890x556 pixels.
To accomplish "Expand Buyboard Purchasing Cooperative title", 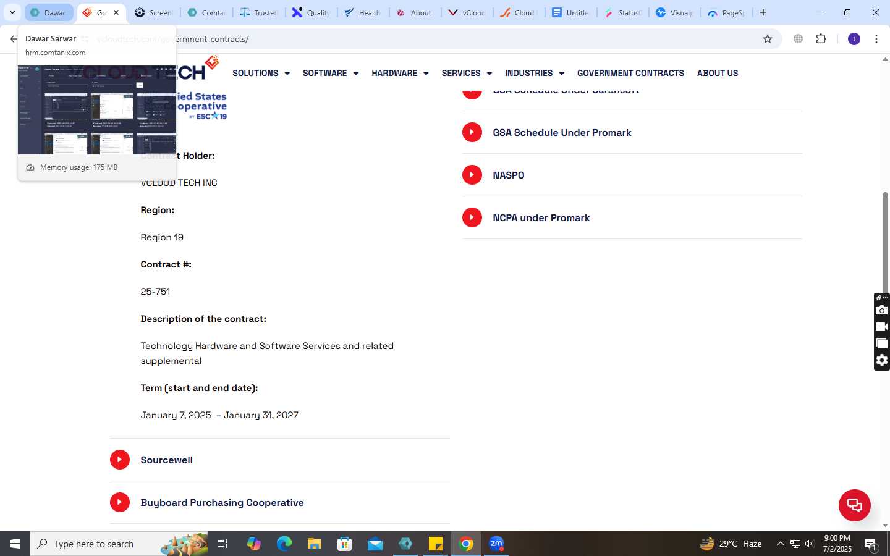I will [222, 502].
